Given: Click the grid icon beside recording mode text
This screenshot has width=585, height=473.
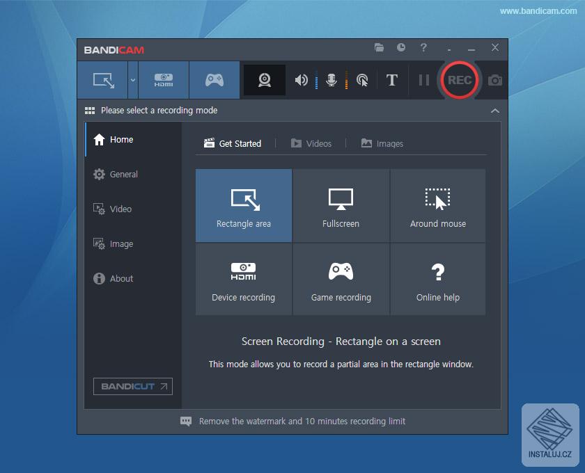Looking at the screenshot, I should pos(90,111).
